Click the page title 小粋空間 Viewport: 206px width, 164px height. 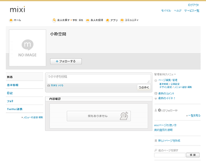(58, 34)
